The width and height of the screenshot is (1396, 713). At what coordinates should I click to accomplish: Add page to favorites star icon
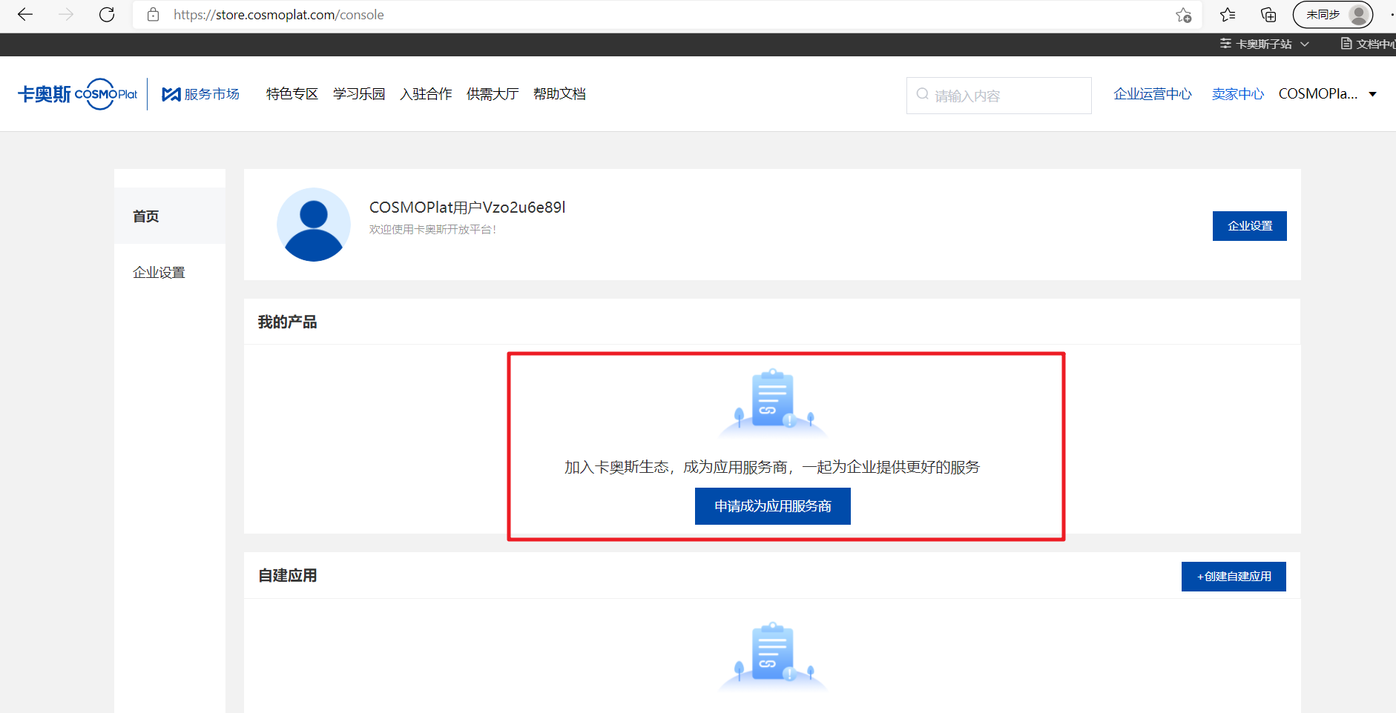(x=1184, y=15)
